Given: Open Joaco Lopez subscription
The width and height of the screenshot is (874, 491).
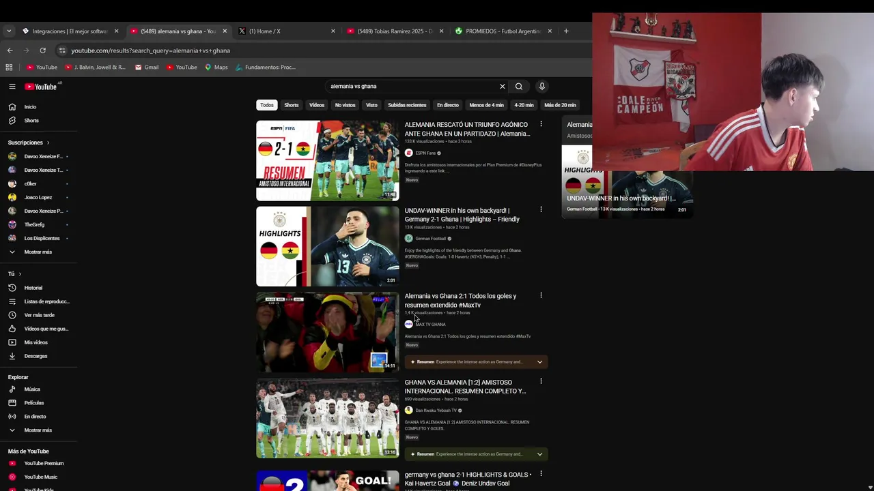Looking at the screenshot, I should tap(38, 198).
